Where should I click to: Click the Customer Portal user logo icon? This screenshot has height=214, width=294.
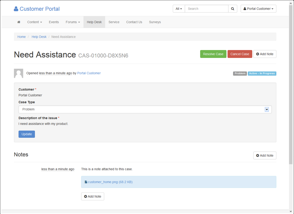tap(16, 9)
